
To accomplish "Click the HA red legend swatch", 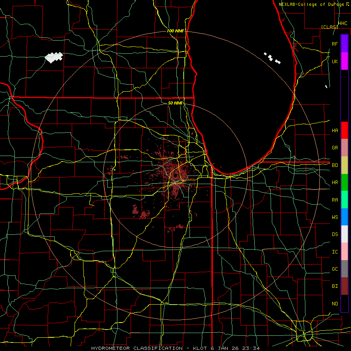I will pos(344,130).
